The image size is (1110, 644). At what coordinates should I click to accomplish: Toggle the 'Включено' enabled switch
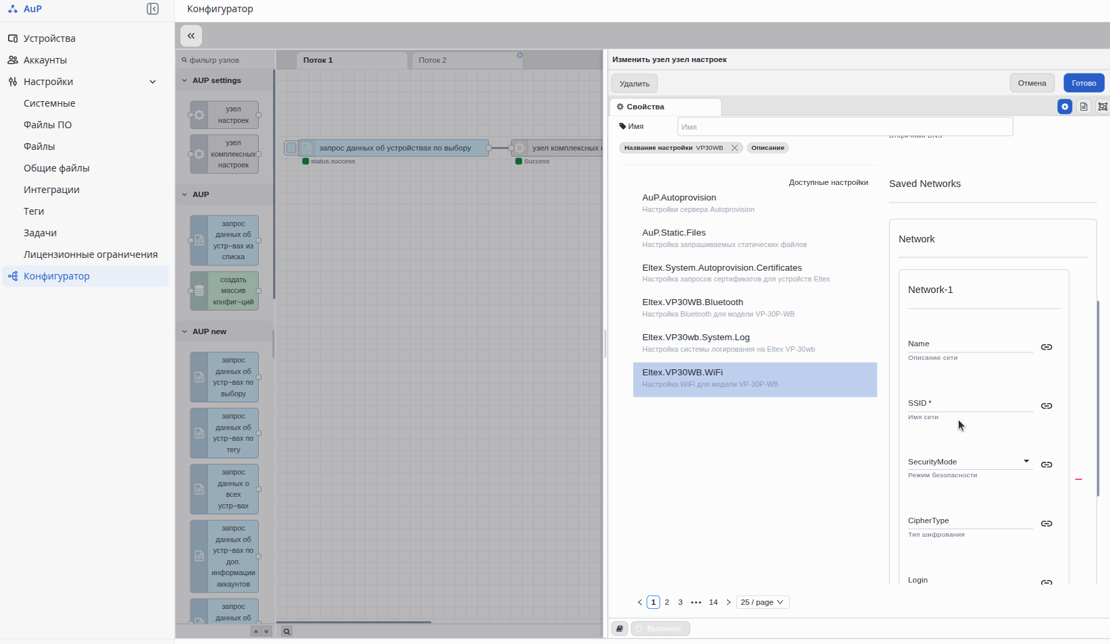pyautogui.click(x=661, y=628)
